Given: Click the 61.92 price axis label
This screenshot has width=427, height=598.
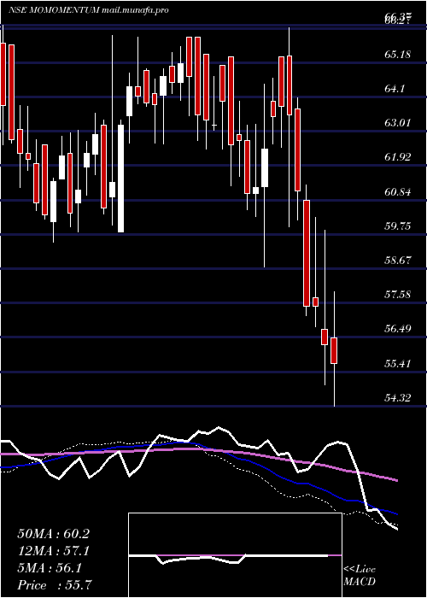Looking at the screenshot, I should tap(397, 157).
